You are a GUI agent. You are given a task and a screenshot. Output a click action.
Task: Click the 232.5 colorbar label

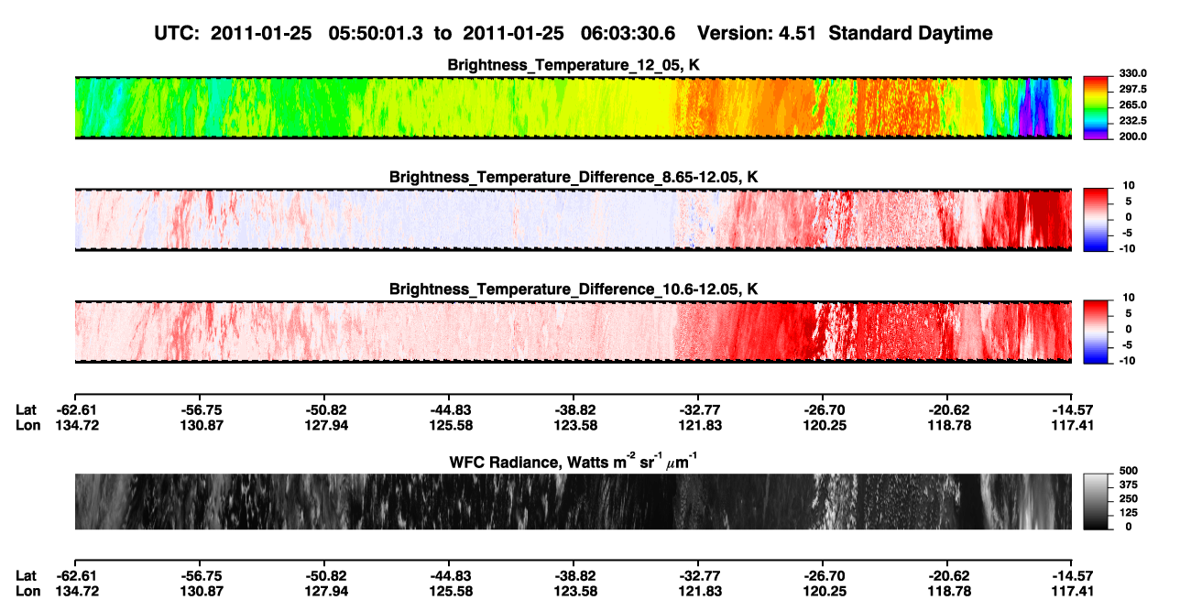[x=1132, y=120]
